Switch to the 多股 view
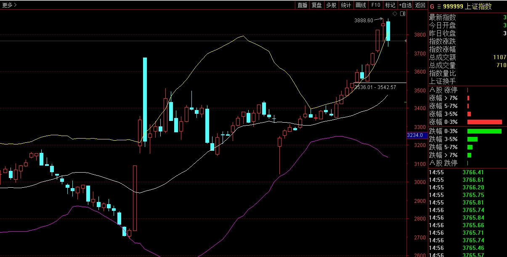This screenshot has height=257, width=507. 331,5
